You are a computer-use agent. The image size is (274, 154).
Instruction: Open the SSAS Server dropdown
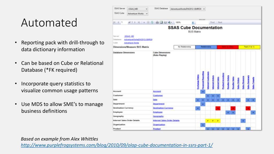138,9
